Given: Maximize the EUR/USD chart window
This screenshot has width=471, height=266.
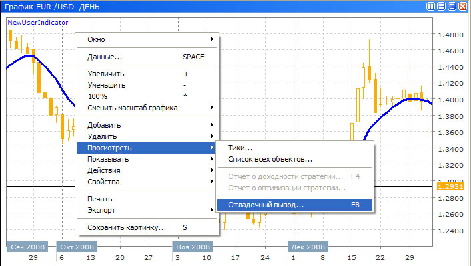Looking at the screenshot, I should coord(452,6).
